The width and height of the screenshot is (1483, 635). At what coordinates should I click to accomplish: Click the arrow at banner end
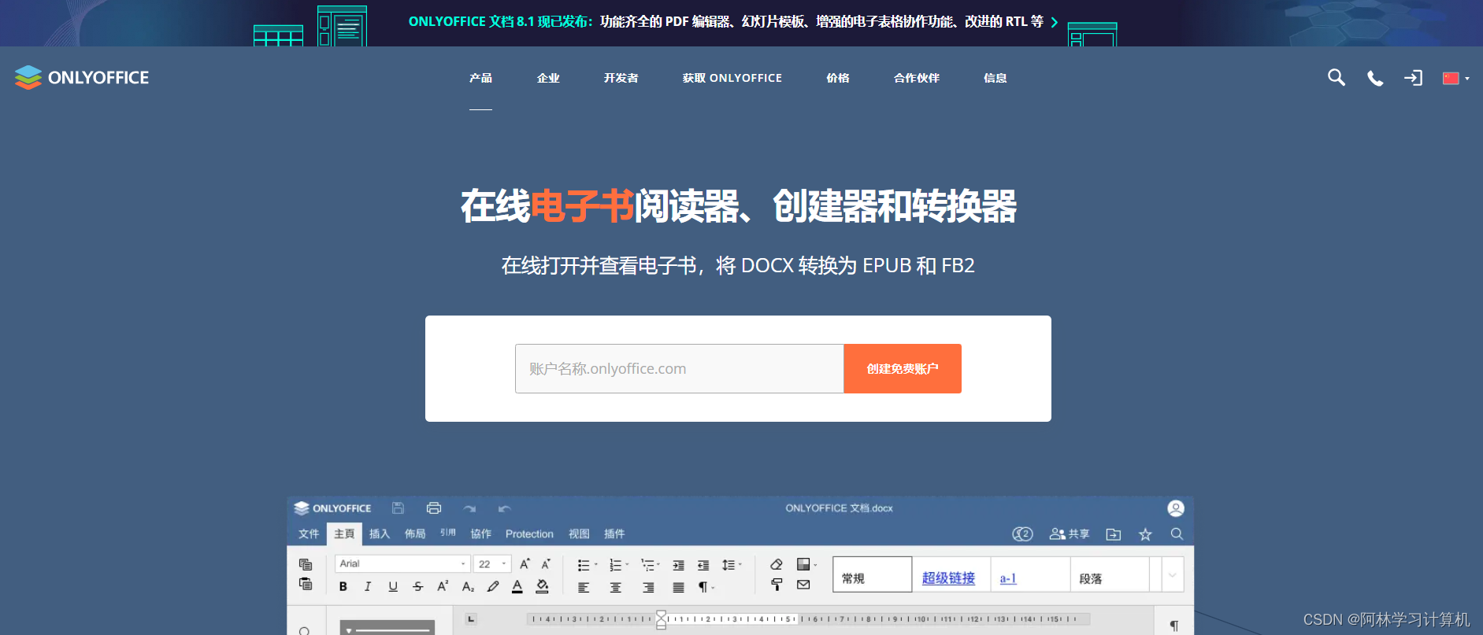tap(1054, 22)
